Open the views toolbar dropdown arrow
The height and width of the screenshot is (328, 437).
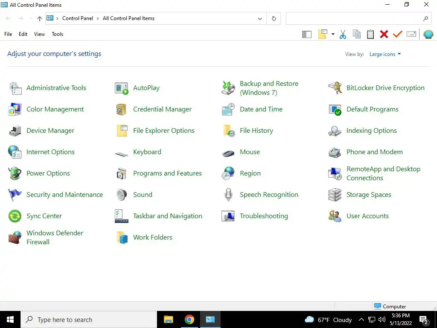(333, 34)
